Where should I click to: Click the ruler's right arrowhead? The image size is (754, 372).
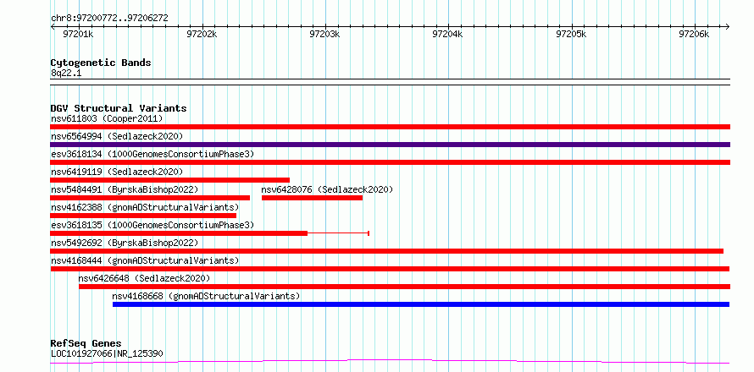tap(727, 26)
